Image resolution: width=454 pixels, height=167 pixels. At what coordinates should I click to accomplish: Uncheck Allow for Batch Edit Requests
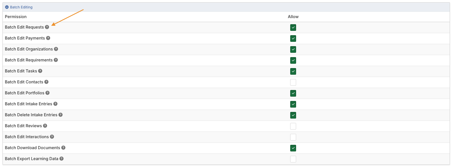click(293, 28)
